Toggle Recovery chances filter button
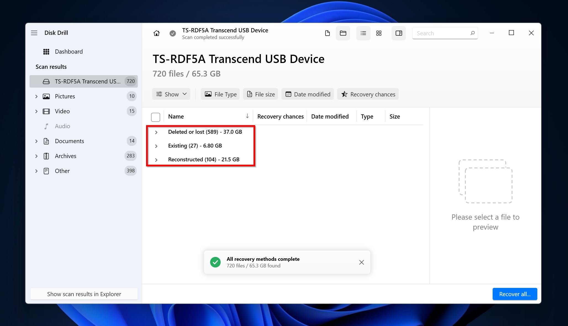The width and height of the screenshot is (568, 326). click(x=368, y=94)
